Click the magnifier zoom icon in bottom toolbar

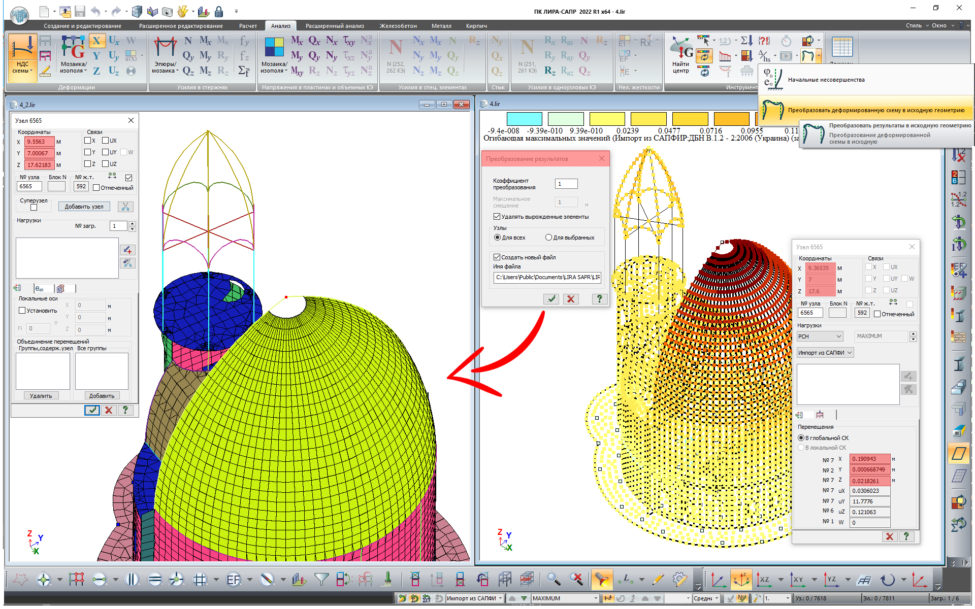pos(553,579)
